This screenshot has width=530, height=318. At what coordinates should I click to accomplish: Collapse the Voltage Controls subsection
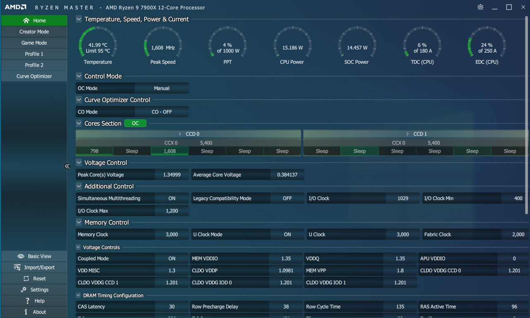click(x=79, y=247)
